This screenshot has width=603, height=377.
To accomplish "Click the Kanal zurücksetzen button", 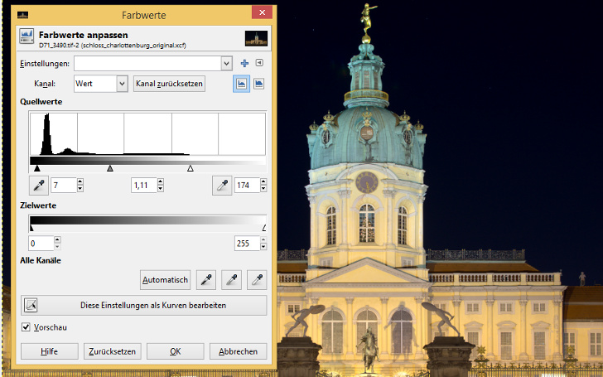I will pyautogui.click(x=169, y=84).
